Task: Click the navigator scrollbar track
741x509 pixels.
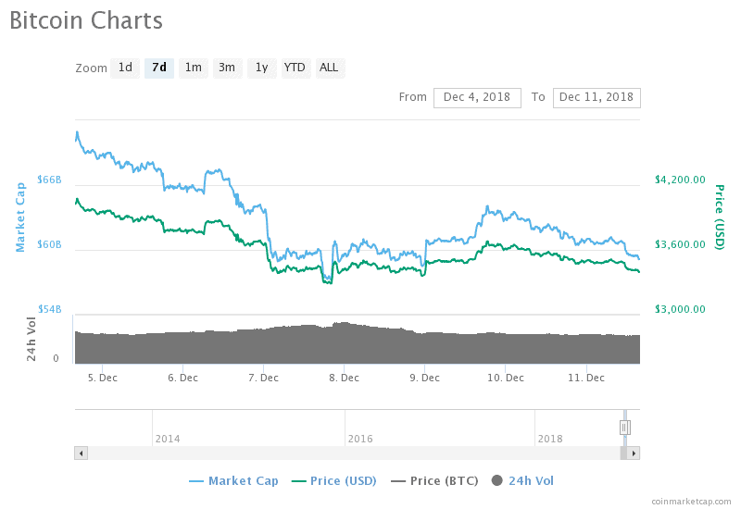Action: point(354,453)
